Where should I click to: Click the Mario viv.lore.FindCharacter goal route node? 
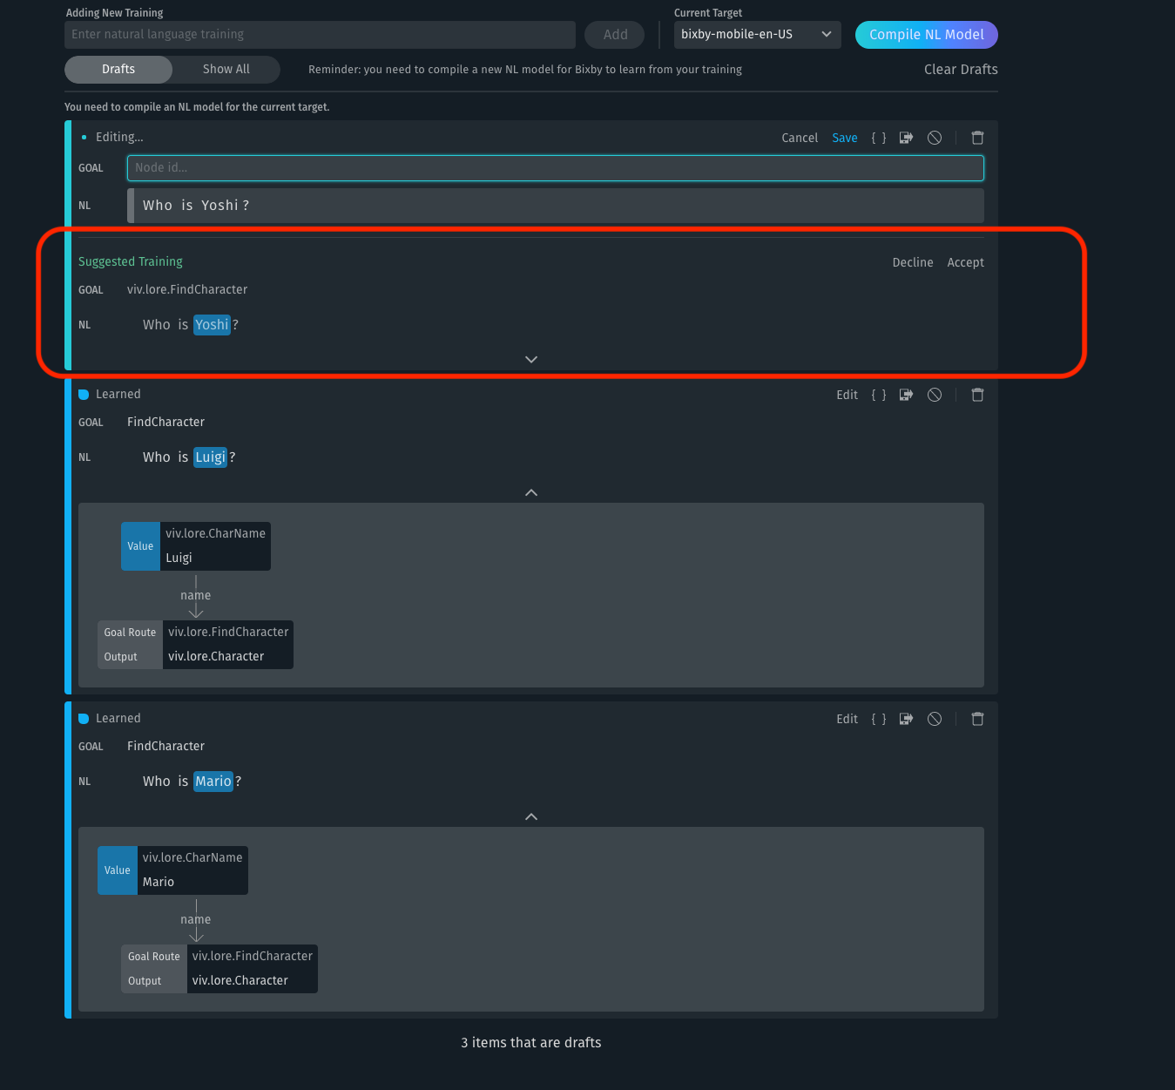[x=219, y=969]
